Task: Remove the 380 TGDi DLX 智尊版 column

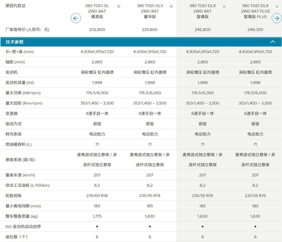Action: tap(224, 7)
